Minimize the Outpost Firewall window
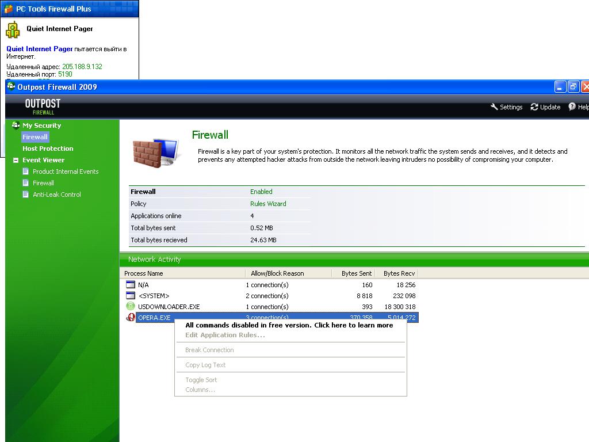Image resolution: width=589 pixels, height=442 pixels. (x=560, y=87)
